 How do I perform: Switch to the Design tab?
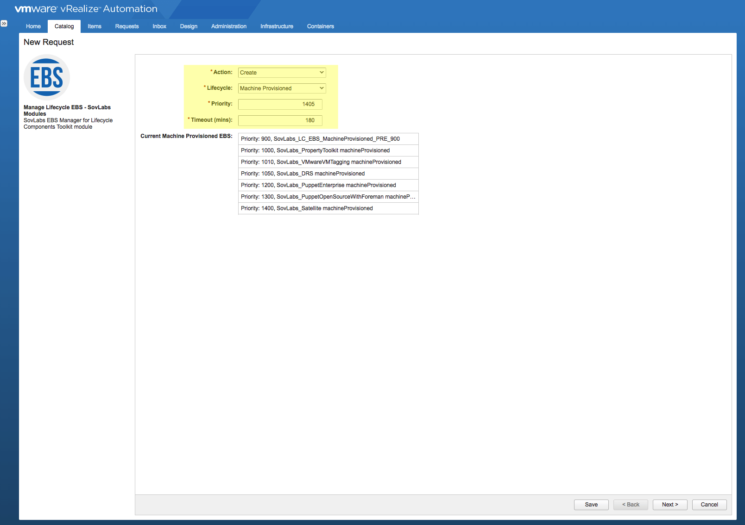pos(189,26)
